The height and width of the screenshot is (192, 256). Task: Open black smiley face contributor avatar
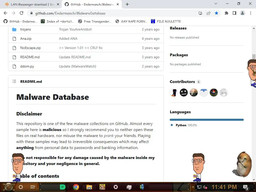184,92
